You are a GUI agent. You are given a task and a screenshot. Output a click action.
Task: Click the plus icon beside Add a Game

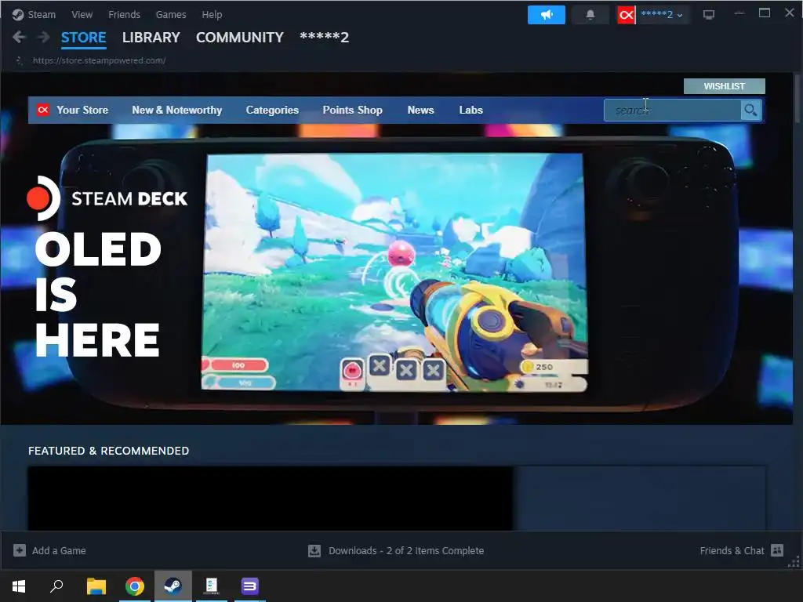coord(20,550)
